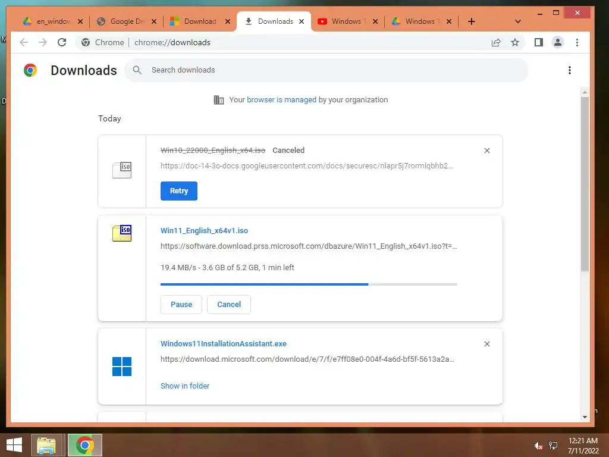This screenshot has height=457, width=609.
Task: Open the Downloads page more actions menu
Action: 569,70
